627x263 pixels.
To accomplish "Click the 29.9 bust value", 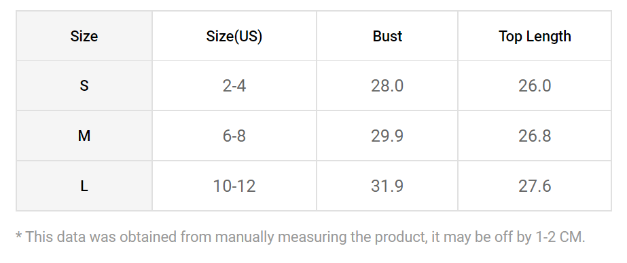I will [x=387, y=136].
